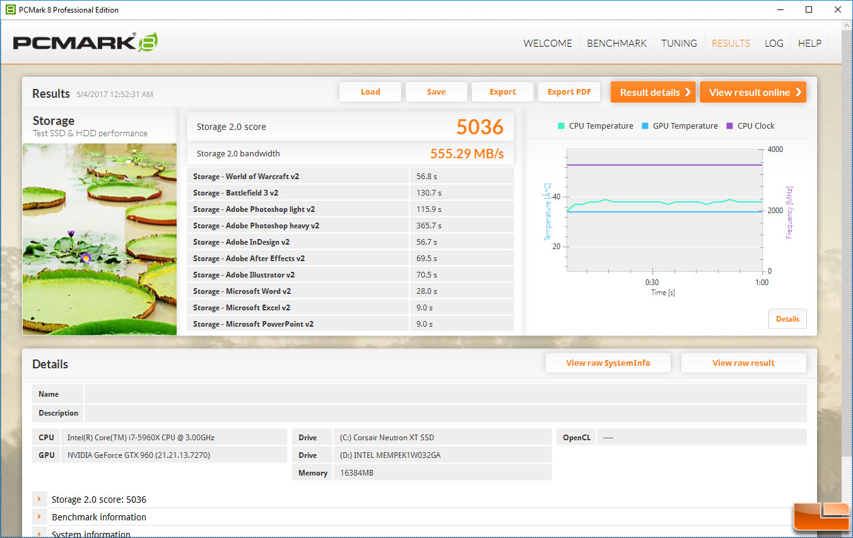Open the LOG tab
Image resolution: width=853 pixels, height=538 pixels.
[774, 44]
